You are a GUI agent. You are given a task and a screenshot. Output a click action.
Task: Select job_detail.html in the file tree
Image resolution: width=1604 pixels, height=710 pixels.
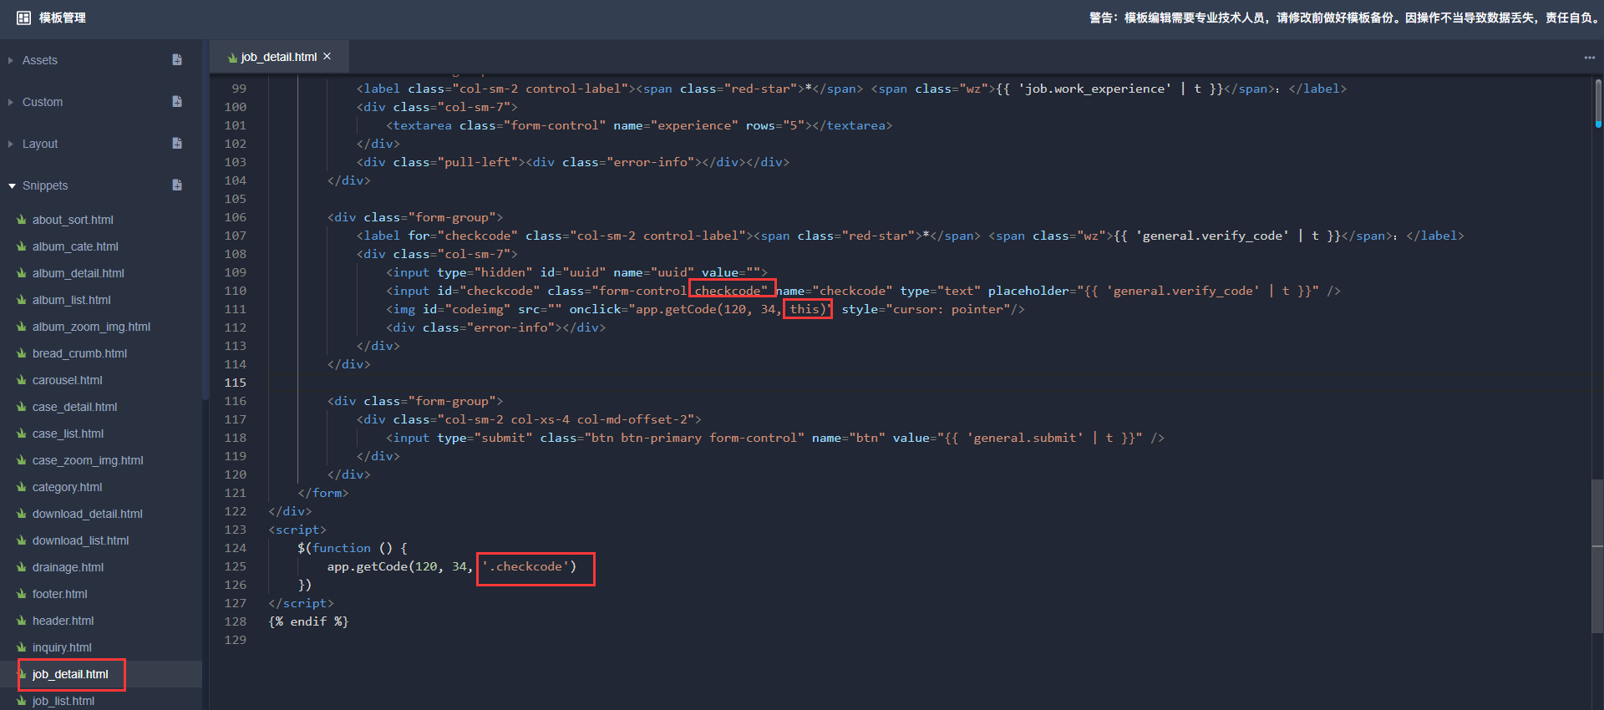click(70, 674)
